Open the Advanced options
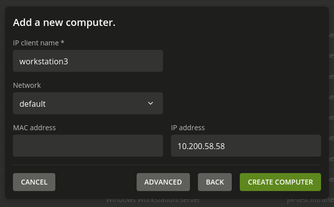Image resolution: width=334 pixels, height=207 pixels. (163, 182)
